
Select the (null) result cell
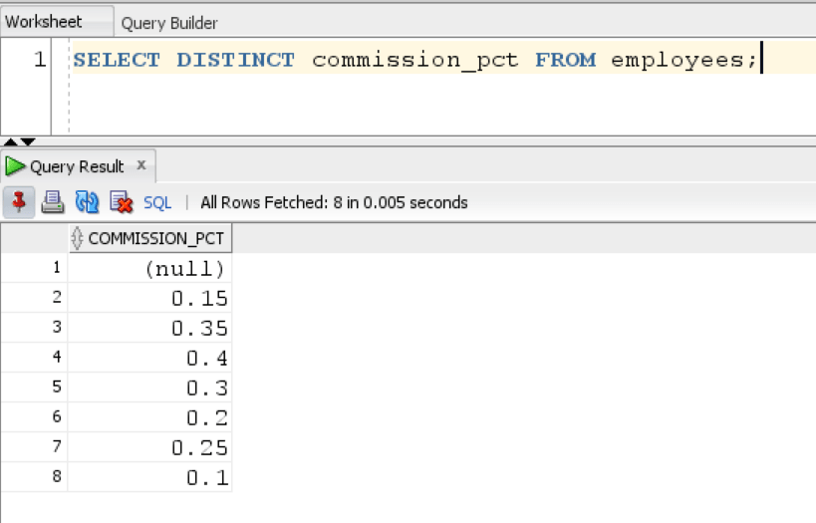tap(184, 268)
